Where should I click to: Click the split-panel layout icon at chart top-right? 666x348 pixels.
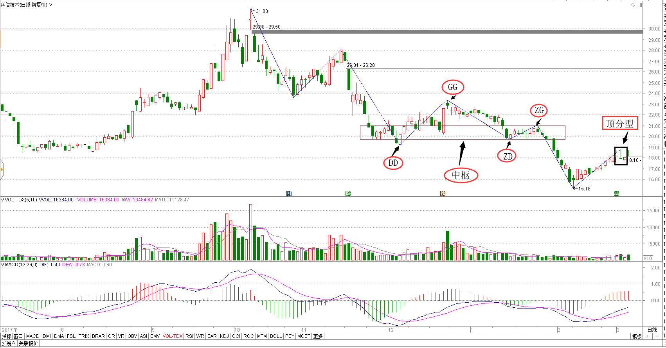click(640, 5)
